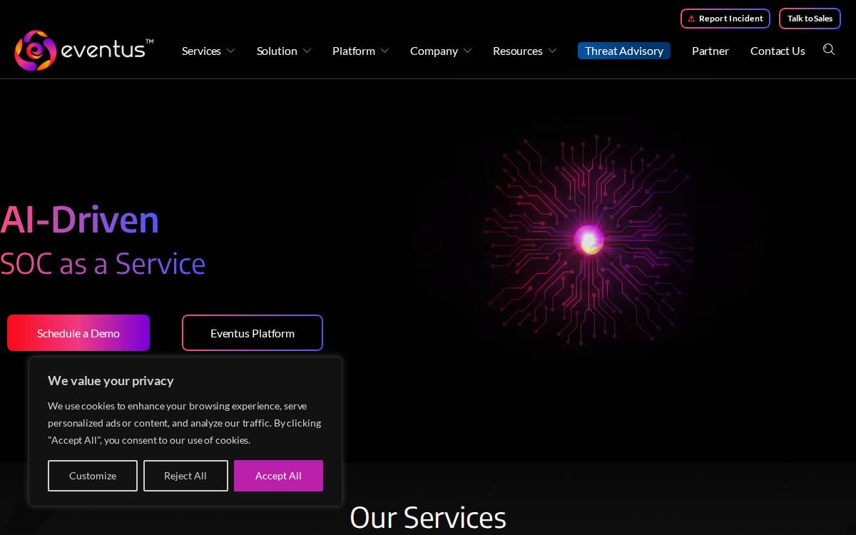Expand the Services dropdown chevron
This screenshot has width=856, height=535.
click(230, 51)
